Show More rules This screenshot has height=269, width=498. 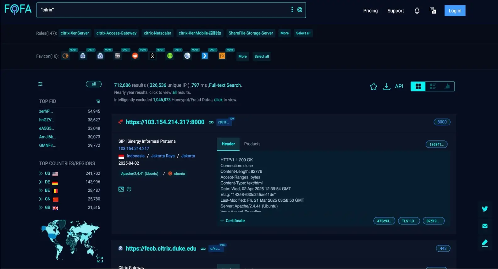(285, 33)
